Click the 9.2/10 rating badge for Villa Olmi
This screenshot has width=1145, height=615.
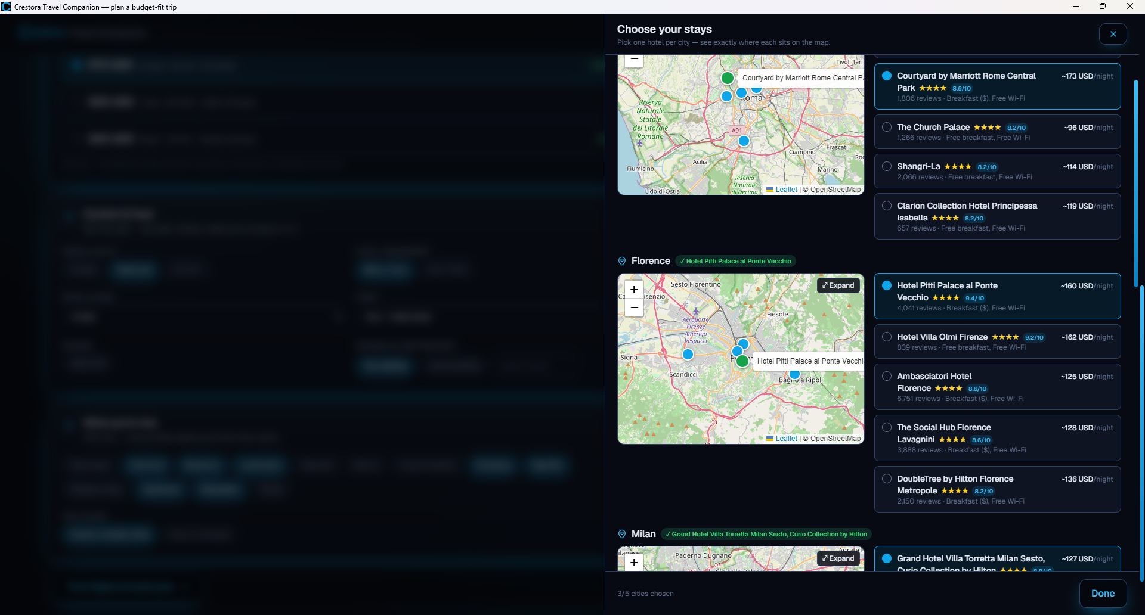(x=1034, y=337)
